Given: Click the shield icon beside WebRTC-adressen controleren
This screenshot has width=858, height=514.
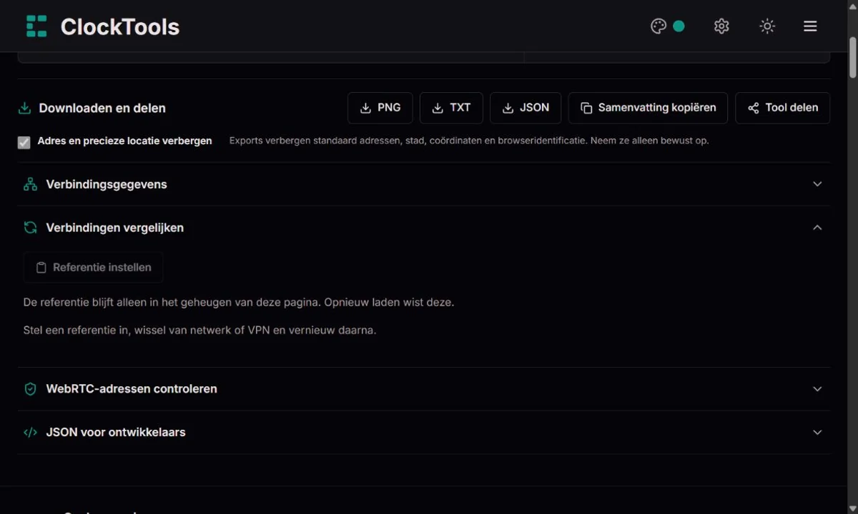Looking at the screenshot, I should pyautogui.click(x=30, y=389).
